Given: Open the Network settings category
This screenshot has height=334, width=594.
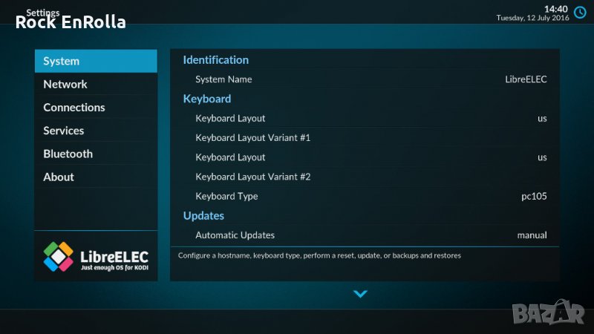Looking at the screenshot, I should 96,84.
